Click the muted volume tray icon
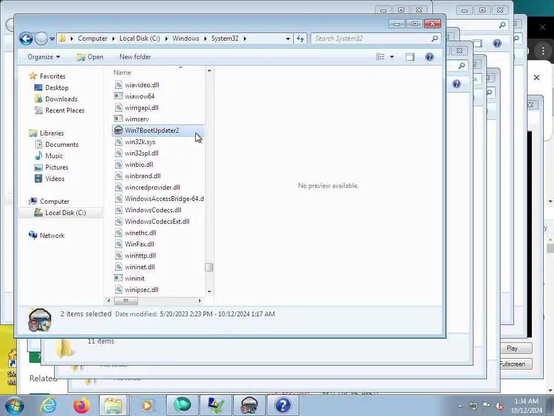The width and height of the screenshot is (554, 416). [x=499, y=406]
